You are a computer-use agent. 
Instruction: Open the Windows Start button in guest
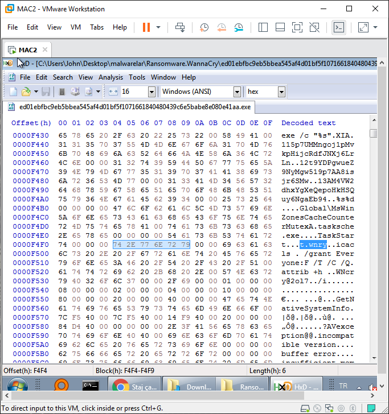pos(18,386)
